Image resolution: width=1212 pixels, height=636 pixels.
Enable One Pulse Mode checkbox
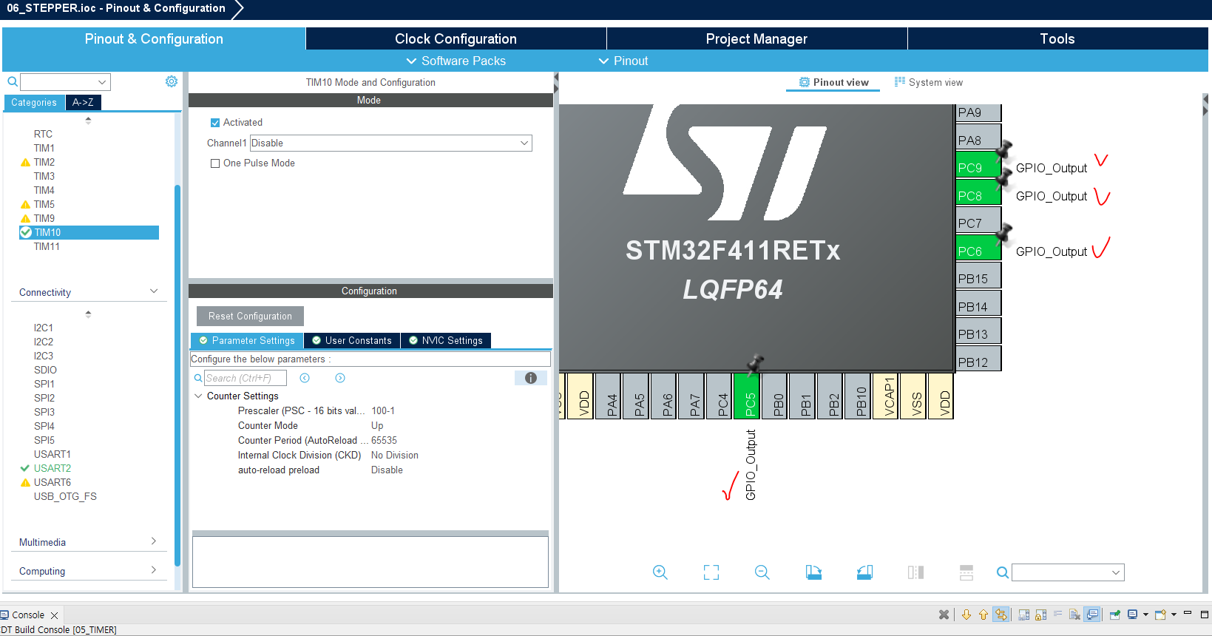pyautogui.click(x=215, y=163)
